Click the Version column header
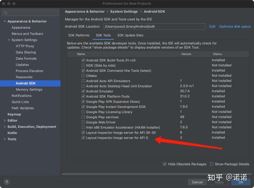The width and height of the screenshot is (254, 188). [186, 54]
